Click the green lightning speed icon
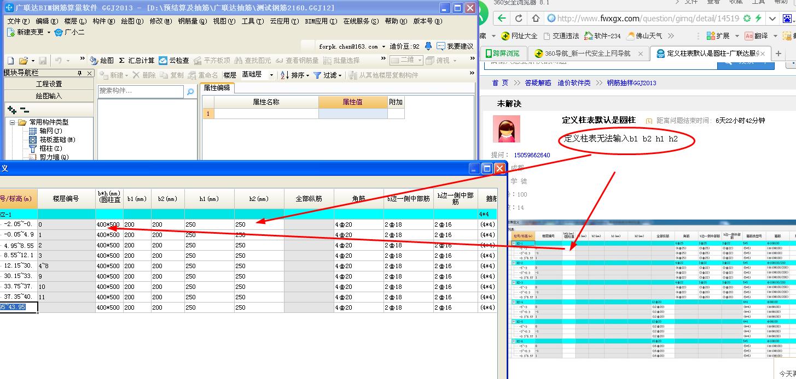 (x=758, y=18)
